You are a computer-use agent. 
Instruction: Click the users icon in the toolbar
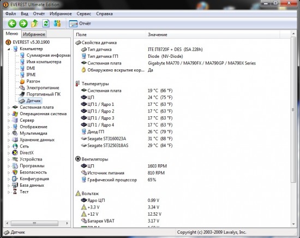(x=57, y=23)
